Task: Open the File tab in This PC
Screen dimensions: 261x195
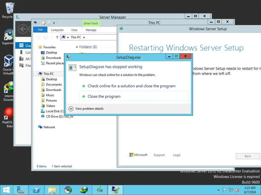Action: coord(40,30)
